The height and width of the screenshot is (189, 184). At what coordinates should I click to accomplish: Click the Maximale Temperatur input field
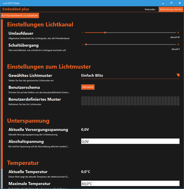130,183
